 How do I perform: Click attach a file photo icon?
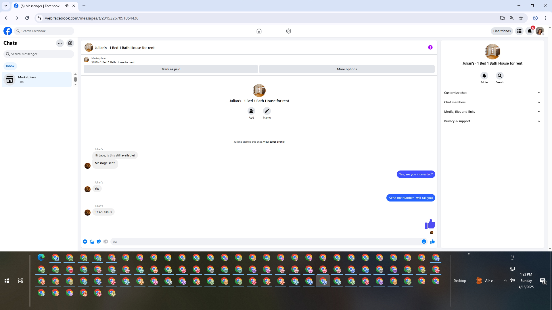92,242
